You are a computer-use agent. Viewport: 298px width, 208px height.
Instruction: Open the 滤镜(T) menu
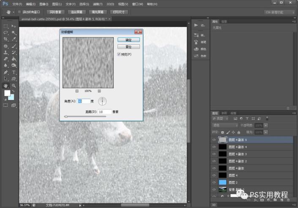(98, 4)
